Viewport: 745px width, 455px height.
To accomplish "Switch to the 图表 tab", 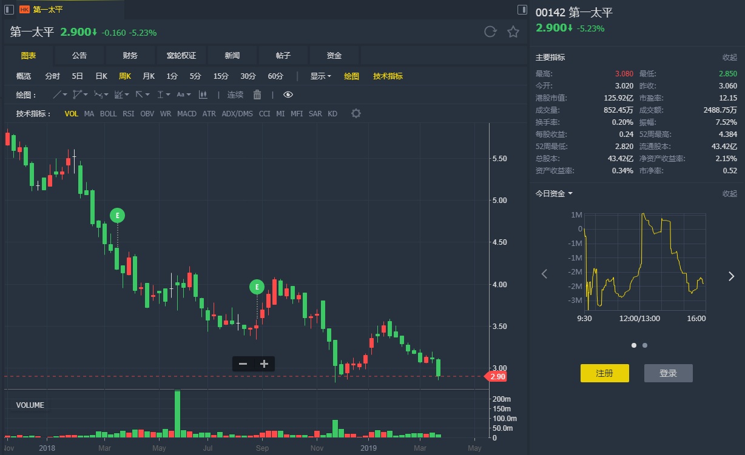I will click(x=29, y=56).
